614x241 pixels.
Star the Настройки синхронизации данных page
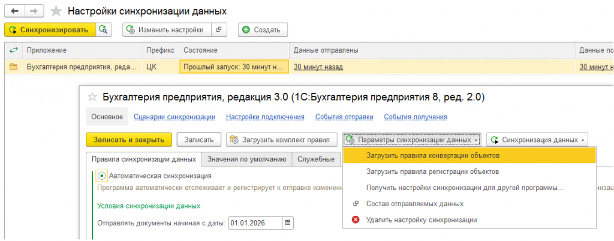[x=56, y=11]
